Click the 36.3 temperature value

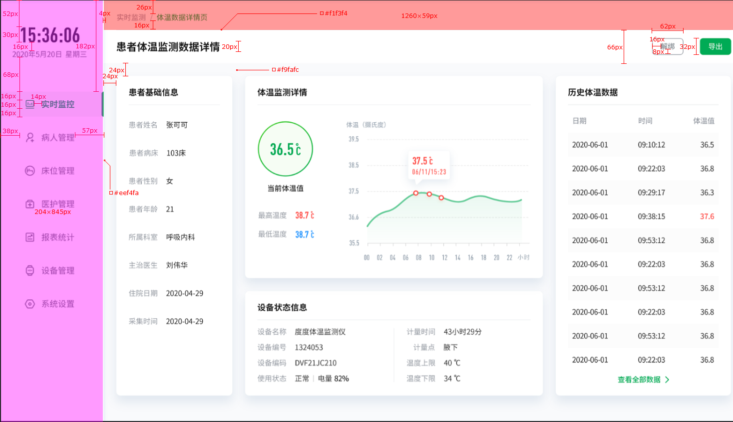(x=707, y=193)
